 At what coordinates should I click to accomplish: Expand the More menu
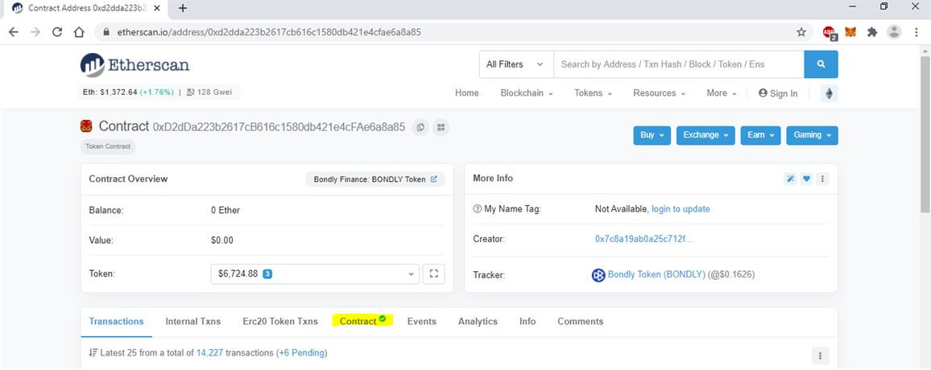click(722, 93)
